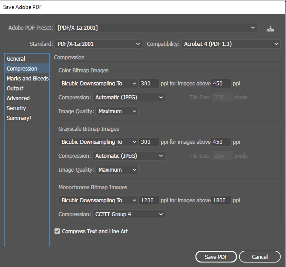Open the Adobe PDF Preset dropdown

pyautogui.click(x=156, y=28)
